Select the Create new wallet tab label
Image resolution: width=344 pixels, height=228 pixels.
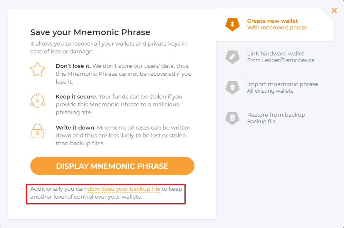pos(272,21)
